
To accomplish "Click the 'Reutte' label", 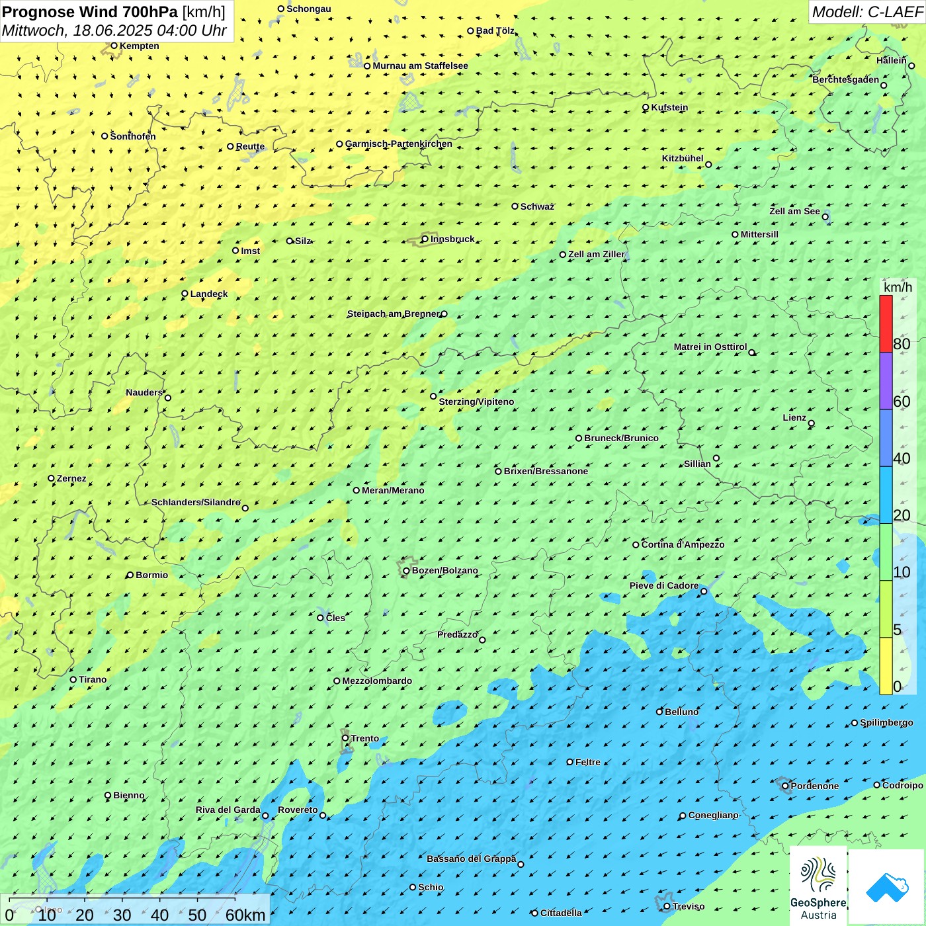I will click(250, 146).
